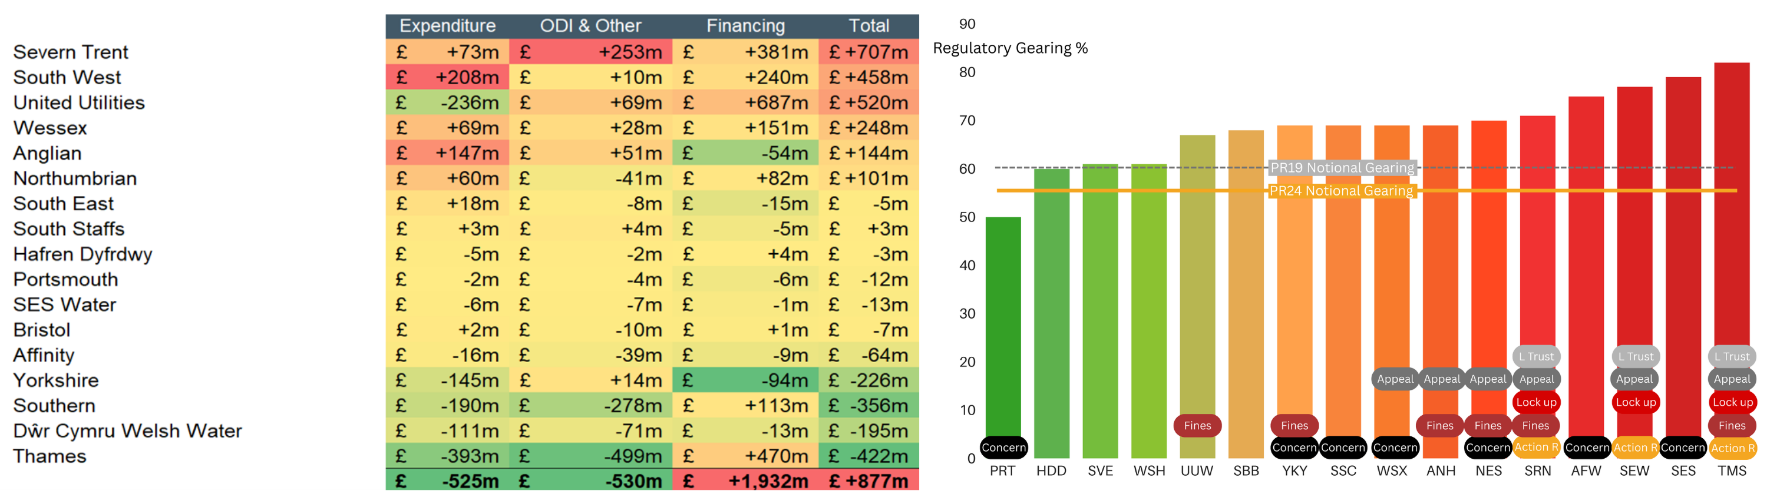Select the Northumbrian row label
The image size is (1790, 497).
[x=74, y=178]
